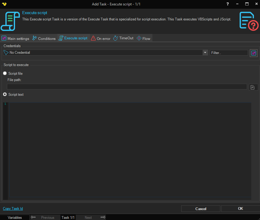Image resolution: width=260 pixels, height=220 pixels.
Task: Click line number 1 in editor gutter
Action: click(x=5, y=104)
